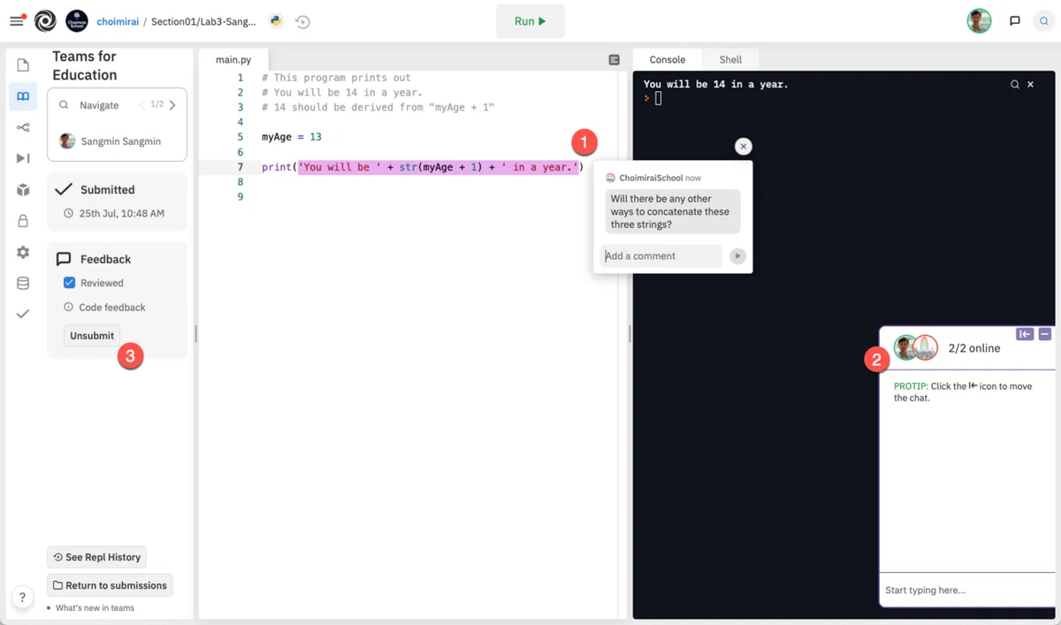Run the program with Run button
Image resolution: width=1061 pixels, height=625 pixels.
point(530,21)
